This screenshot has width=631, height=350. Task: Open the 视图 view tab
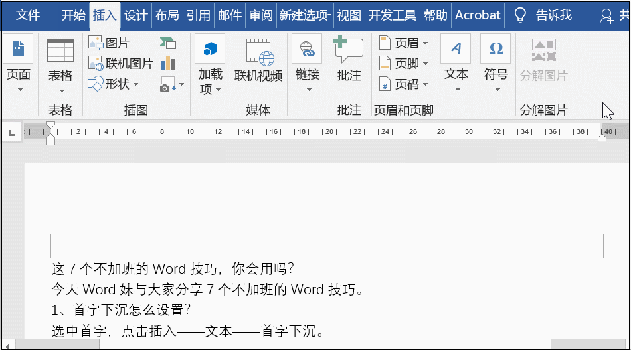pos(349,15)
